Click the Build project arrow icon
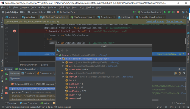Screen dimensions: 190x109 (134, 12)
